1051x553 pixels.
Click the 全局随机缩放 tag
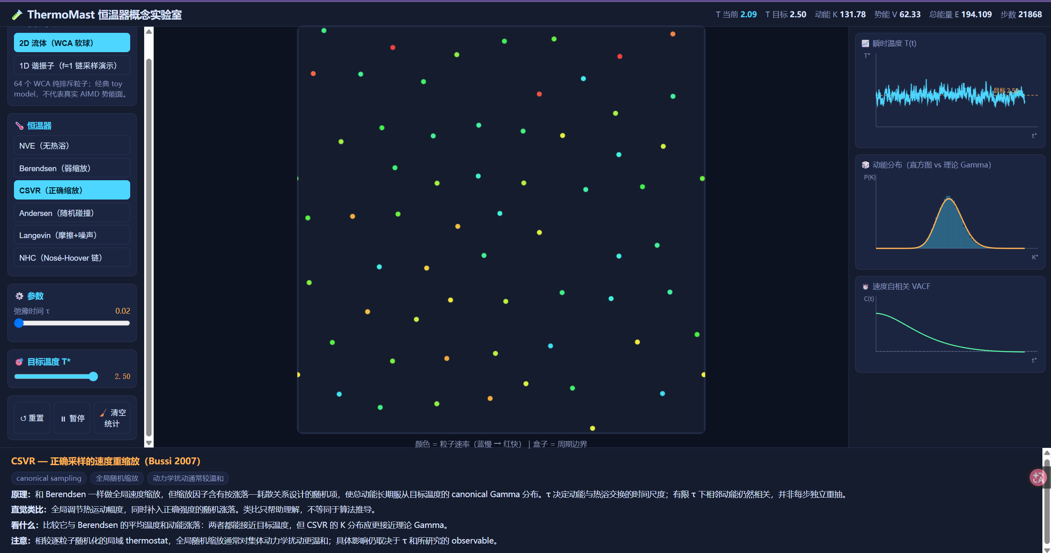(117, 478)
